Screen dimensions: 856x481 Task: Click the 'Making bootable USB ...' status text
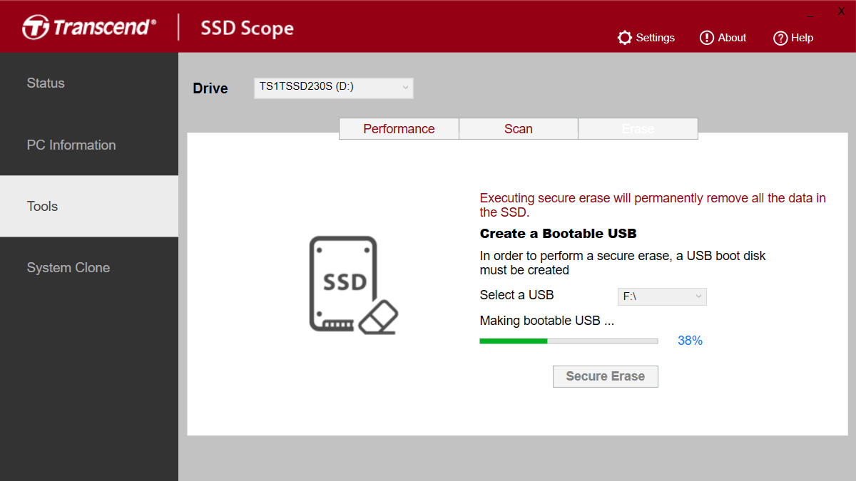pos(547,321)
